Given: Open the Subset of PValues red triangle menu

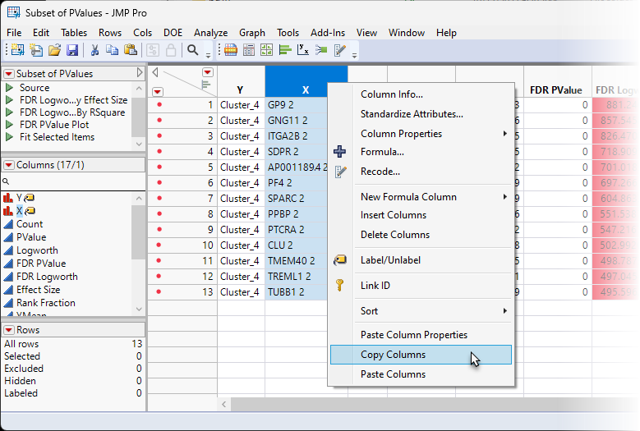Looking at the screenshot, I should [x=9, y=75].
